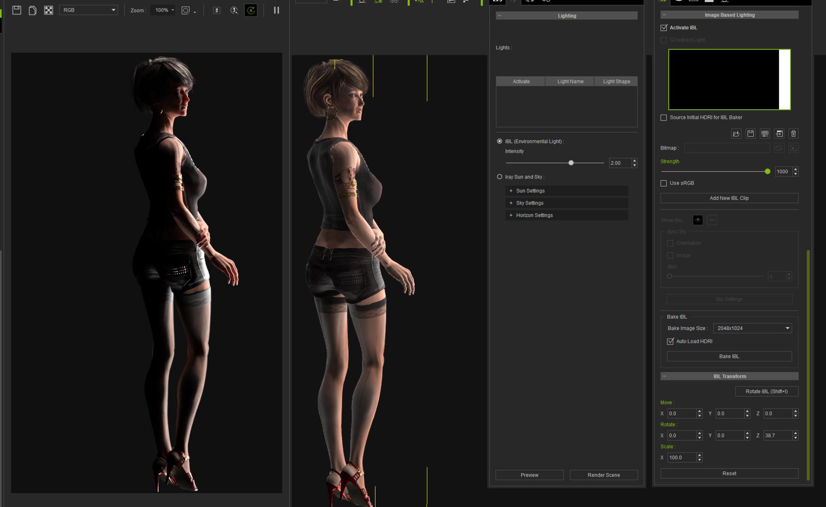Open the Zoom 100% dropdown

pyautogui.click(x=164, y=10)
